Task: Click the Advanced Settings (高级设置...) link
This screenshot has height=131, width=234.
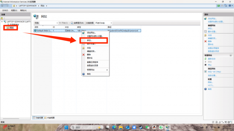Action: (x=212, y=75)
